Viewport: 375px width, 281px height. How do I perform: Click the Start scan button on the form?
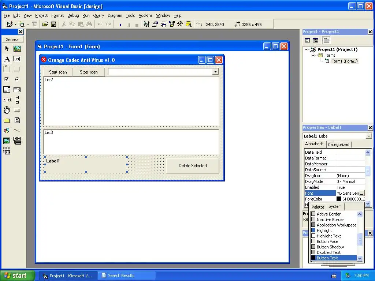point(58,72)
